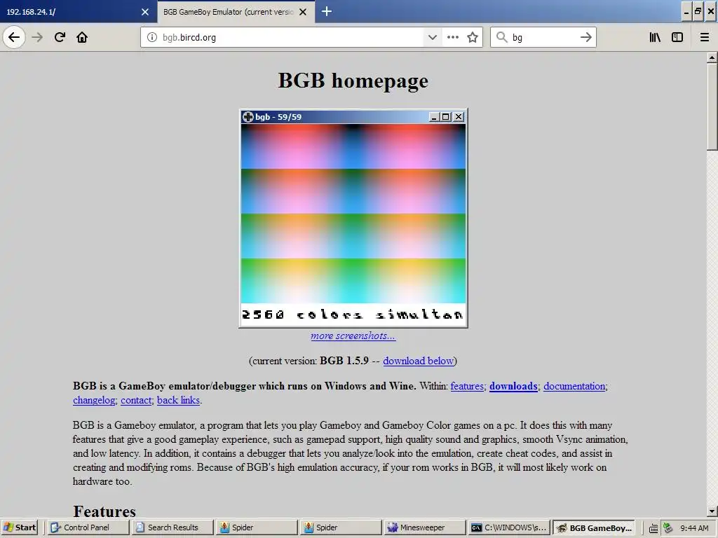Focus the search box containing 'bg'

(543, 37)
